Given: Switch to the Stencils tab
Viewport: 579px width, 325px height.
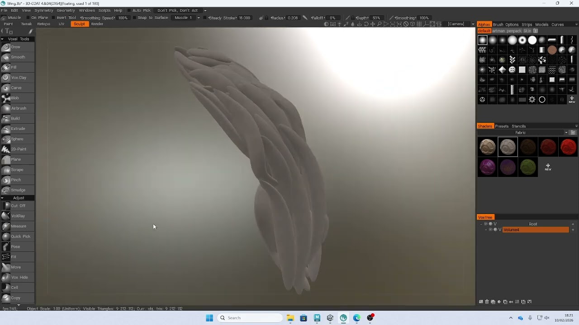Looking at the screenshot, I should click(518, 126).
